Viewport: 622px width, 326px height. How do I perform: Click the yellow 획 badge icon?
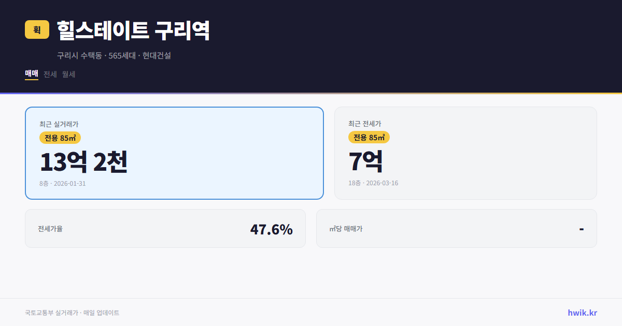pos(36,30)
